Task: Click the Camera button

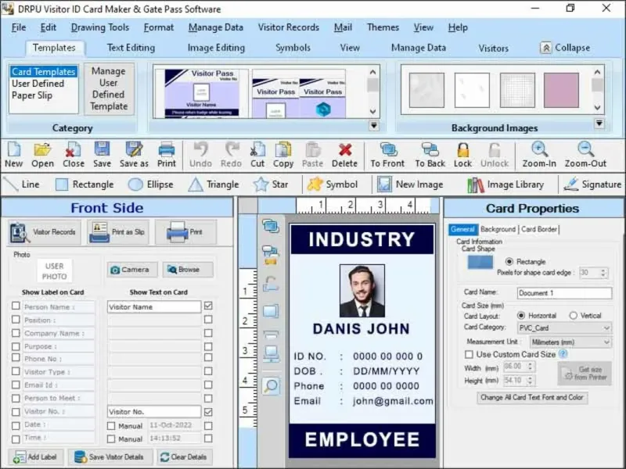Action: 132,270
